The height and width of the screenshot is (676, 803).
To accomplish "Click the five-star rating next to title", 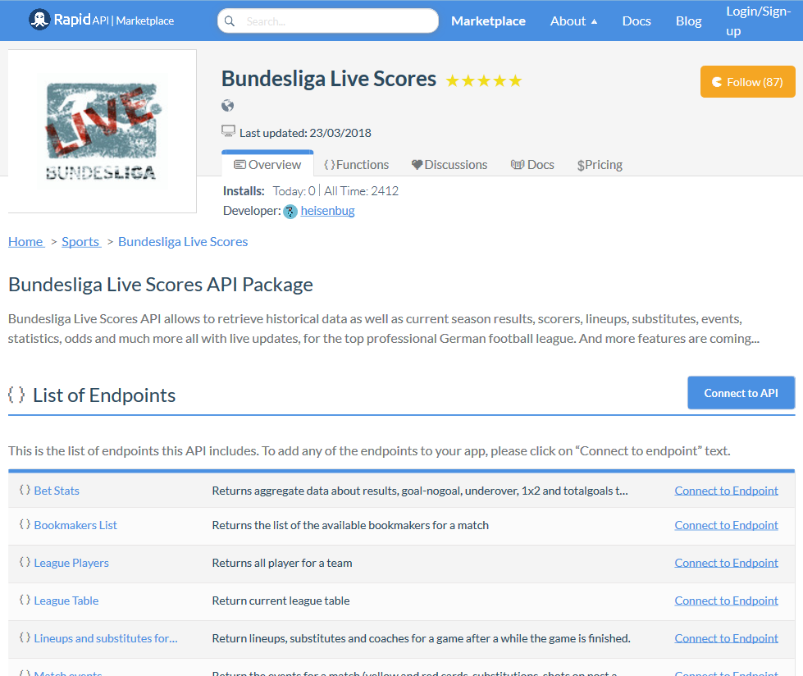I will click(483, 81).
